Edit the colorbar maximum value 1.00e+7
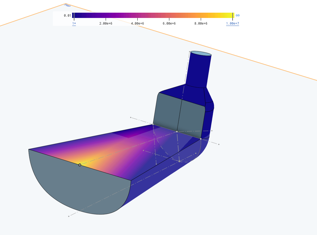This screenshot has width=317, height=235. pyautogui.click(x=232, y=24)
